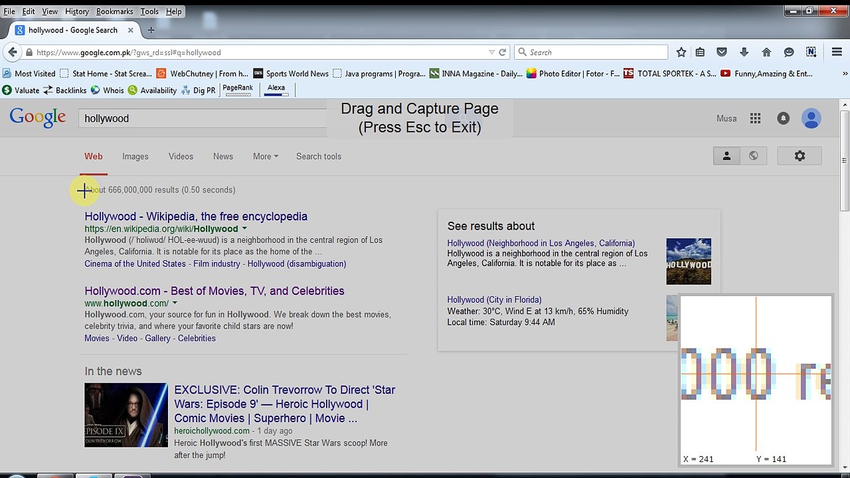Open the address bar history dropdown
850x478 pixels.
click(491, 52)
